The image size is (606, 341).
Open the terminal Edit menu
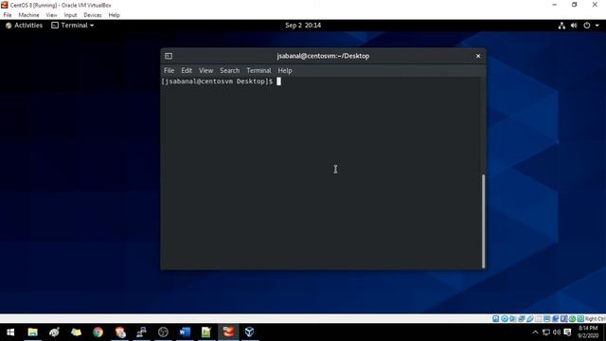coord(187,70)
